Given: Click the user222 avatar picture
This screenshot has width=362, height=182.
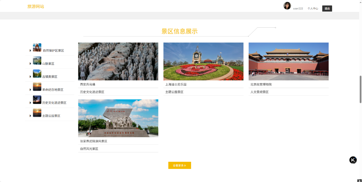Looking at the screenshot, I should (287, 6).
